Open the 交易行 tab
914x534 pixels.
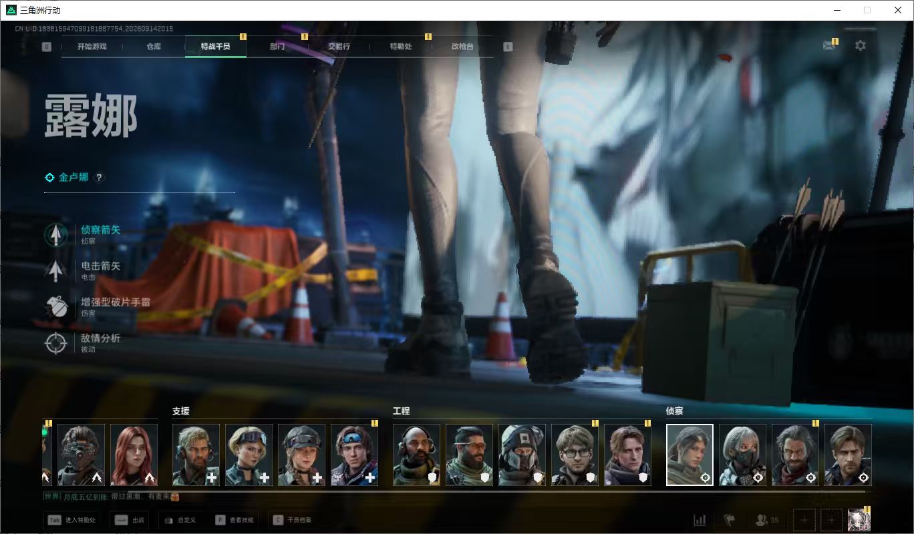(339, 47)
